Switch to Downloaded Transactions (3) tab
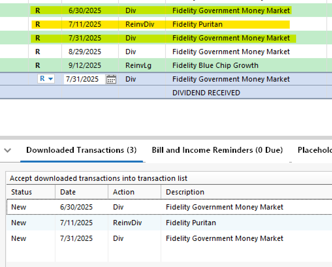 point(81,150)
